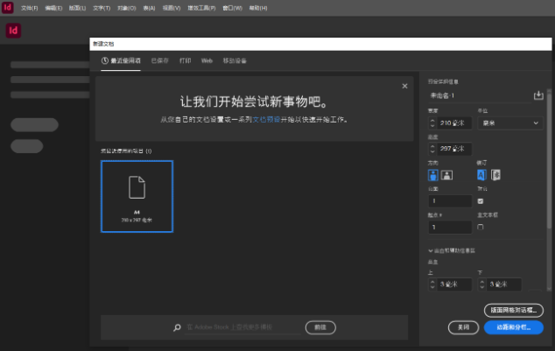Click the 宽度 width stepper arrows

pyautogui.click(x=432, y=123)
